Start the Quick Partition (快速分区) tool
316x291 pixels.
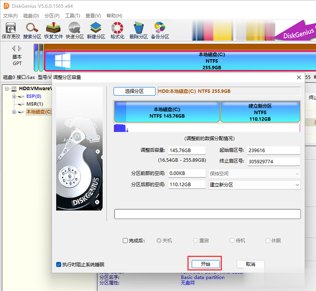click(x=75, y=31)
